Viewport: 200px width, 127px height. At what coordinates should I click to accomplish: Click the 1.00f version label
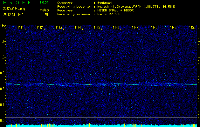[x=44, y=3]
